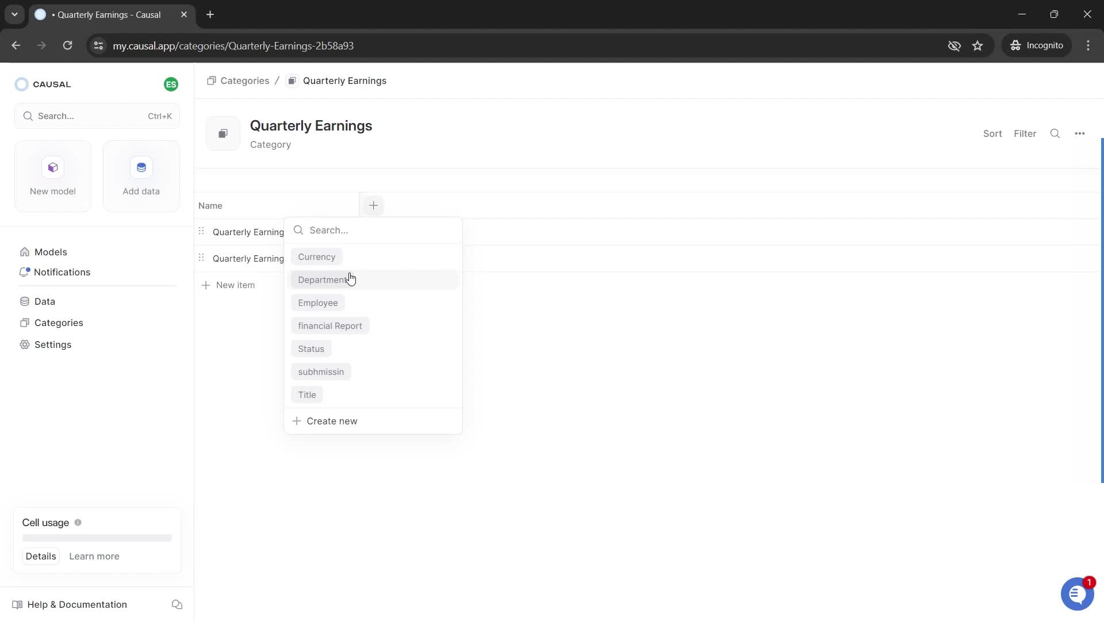Click the Cell usage info icon
The height and width of the screenshot is (621, 1104).
[x=78, y=523]
